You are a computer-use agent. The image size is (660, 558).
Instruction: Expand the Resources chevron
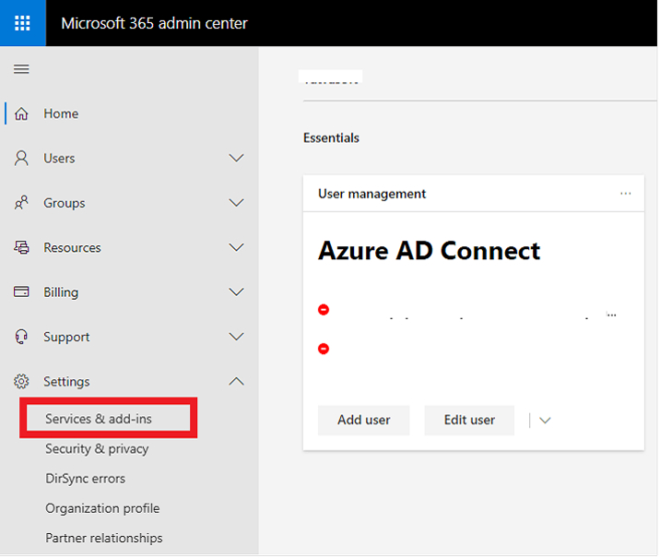point(237,247)
